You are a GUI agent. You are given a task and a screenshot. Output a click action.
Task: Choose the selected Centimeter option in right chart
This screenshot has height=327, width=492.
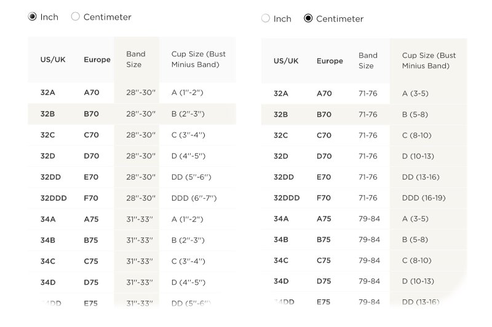308,18
